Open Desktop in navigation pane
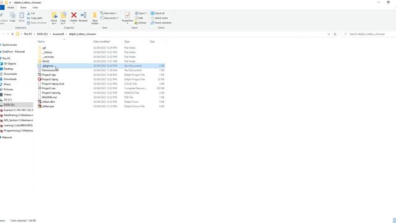Screen dimensions: 396x223 pyautogui.click(x=8, y=69)
